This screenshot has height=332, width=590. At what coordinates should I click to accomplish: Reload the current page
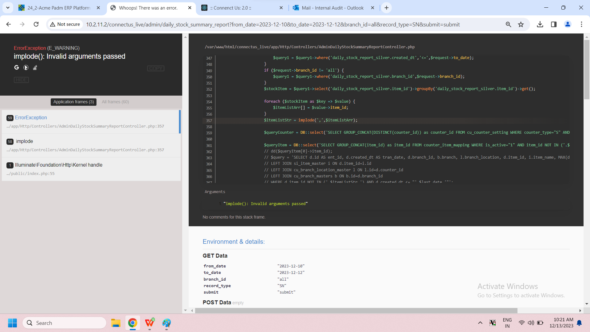pyautogui.click(x=36, y=24)
